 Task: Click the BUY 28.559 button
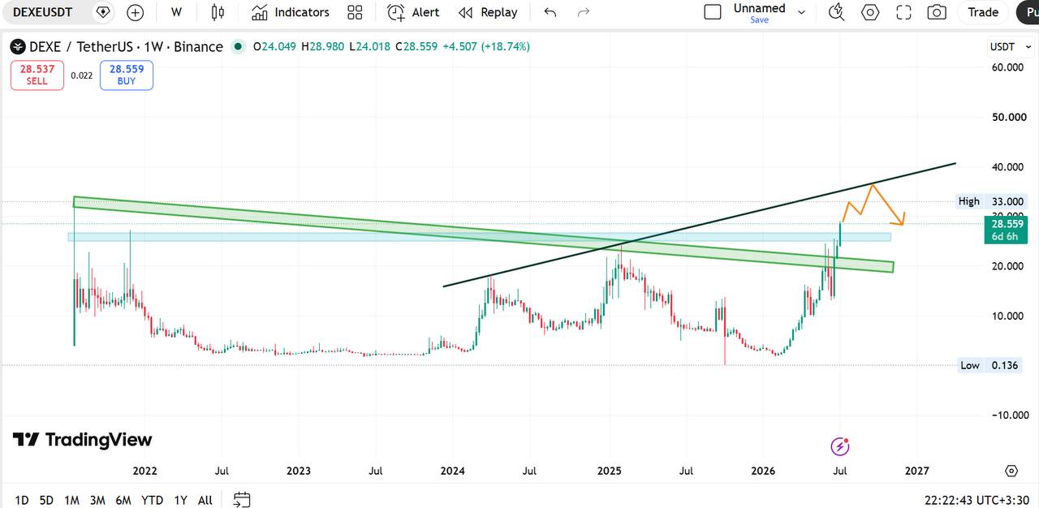127,75
